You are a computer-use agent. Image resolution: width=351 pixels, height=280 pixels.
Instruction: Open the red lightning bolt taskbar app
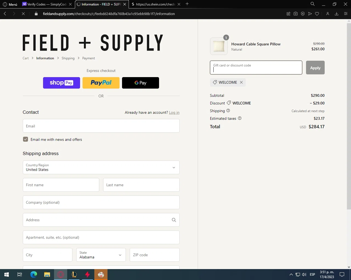click(87, 275)
